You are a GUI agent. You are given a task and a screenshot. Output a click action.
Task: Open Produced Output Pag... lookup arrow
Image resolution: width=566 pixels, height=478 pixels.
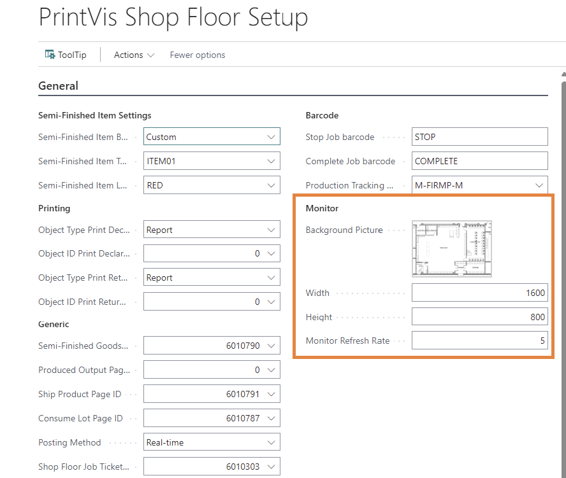click(271, 370)
